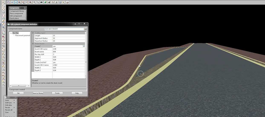This screenshot has height=117, width=265.
Task: Select the Placement parameters tree item
Action: pos(22,36)
